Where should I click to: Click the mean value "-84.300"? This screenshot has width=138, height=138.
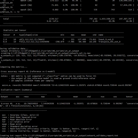82,42
